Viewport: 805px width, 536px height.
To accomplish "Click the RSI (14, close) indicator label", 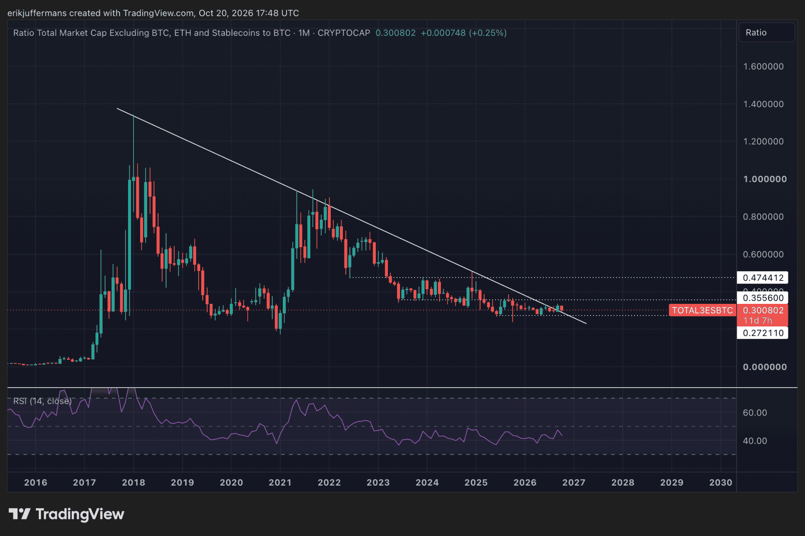I will [x=43, y=401].
